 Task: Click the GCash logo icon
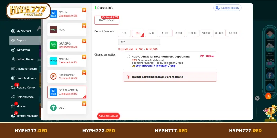(53, 14)
